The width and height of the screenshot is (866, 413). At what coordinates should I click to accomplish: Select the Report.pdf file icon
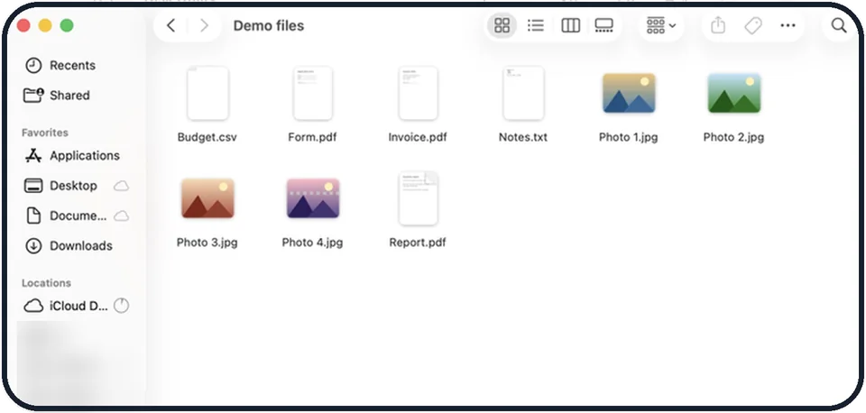point(418,198)
